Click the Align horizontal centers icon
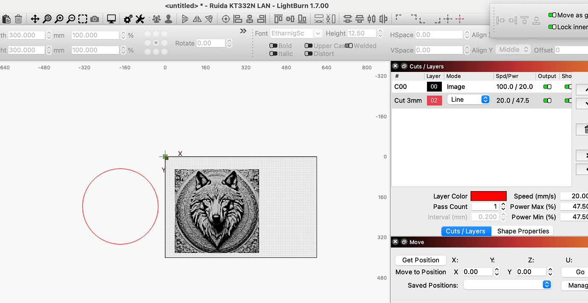The image size is (588, 303). click(x=250, y=19)
